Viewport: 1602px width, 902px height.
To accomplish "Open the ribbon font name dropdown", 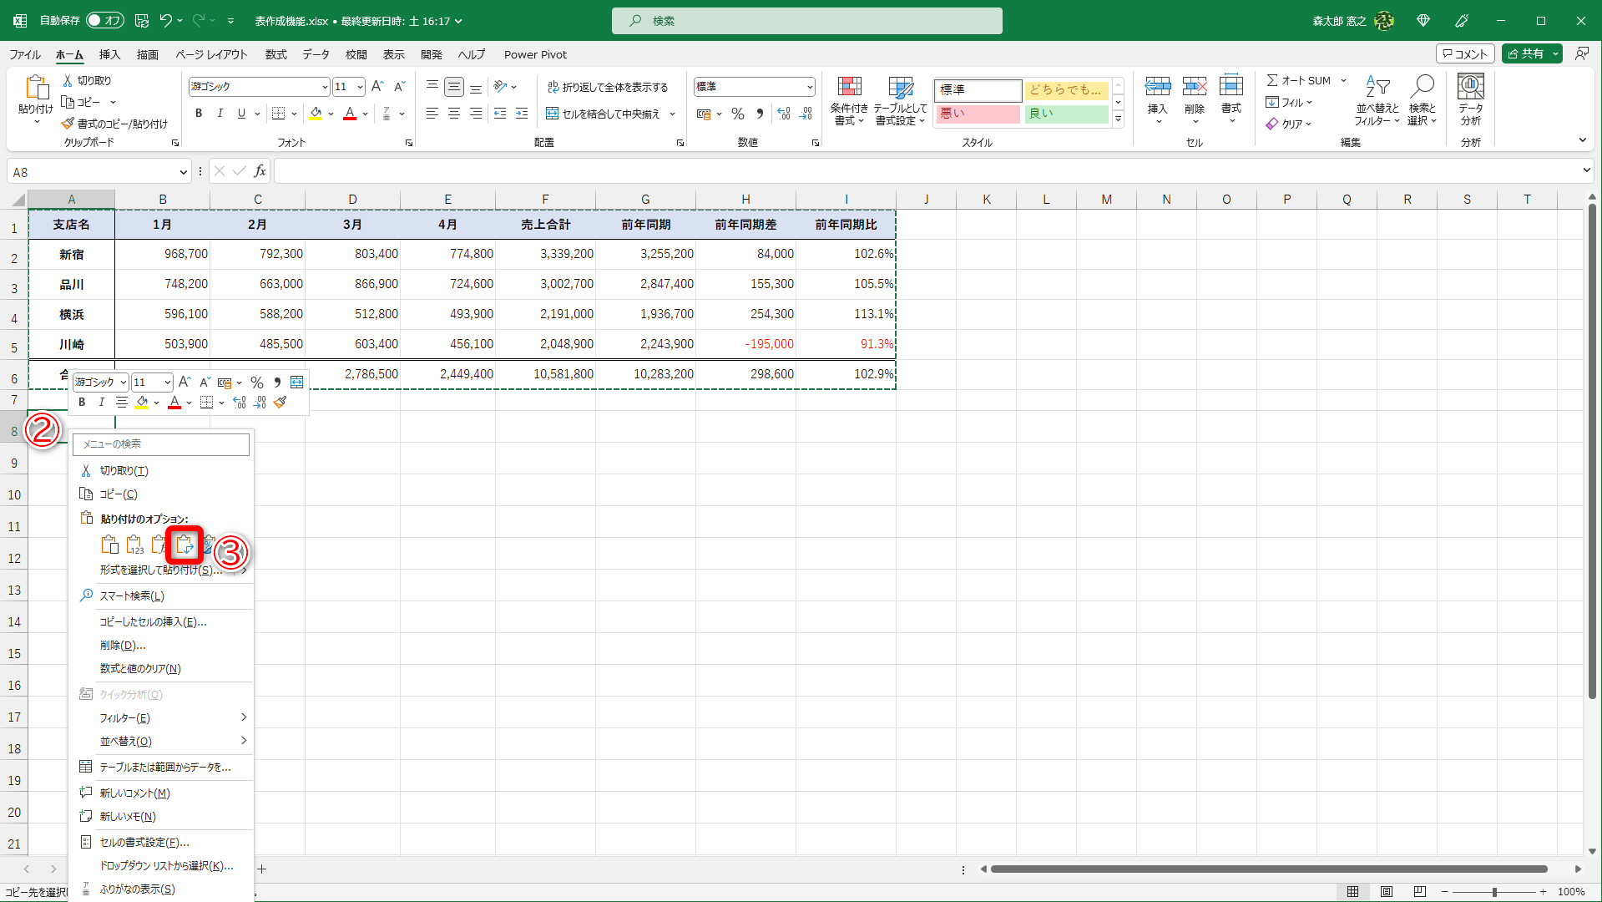I will (325, 87).
